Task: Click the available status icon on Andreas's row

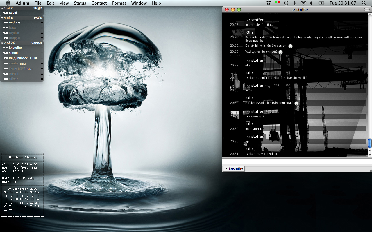Action: pyautogui.click(x=42, y=23)
